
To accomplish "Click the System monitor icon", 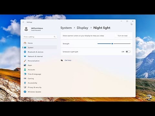I will coord(25,47).
